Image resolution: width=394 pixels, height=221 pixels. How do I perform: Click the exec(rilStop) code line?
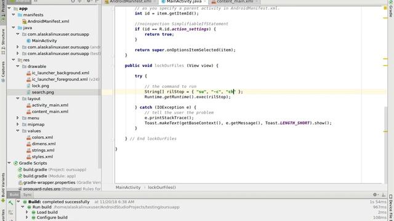[x=187, y=97]
